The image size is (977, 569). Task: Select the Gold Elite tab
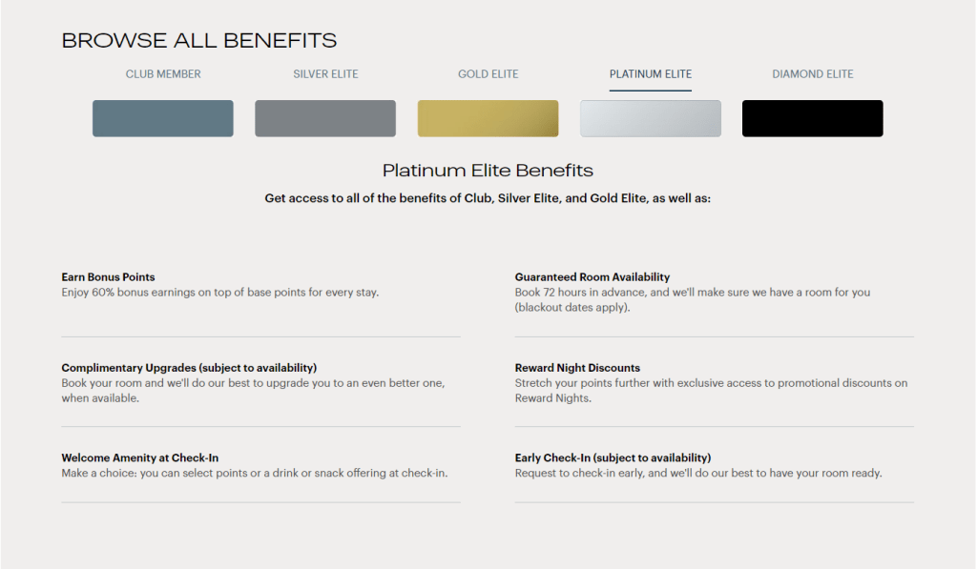(x=488, y=74)
